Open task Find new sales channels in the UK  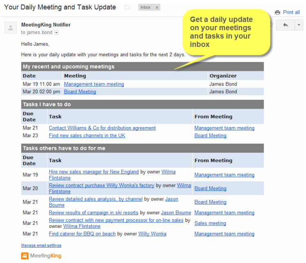point(87,136)
